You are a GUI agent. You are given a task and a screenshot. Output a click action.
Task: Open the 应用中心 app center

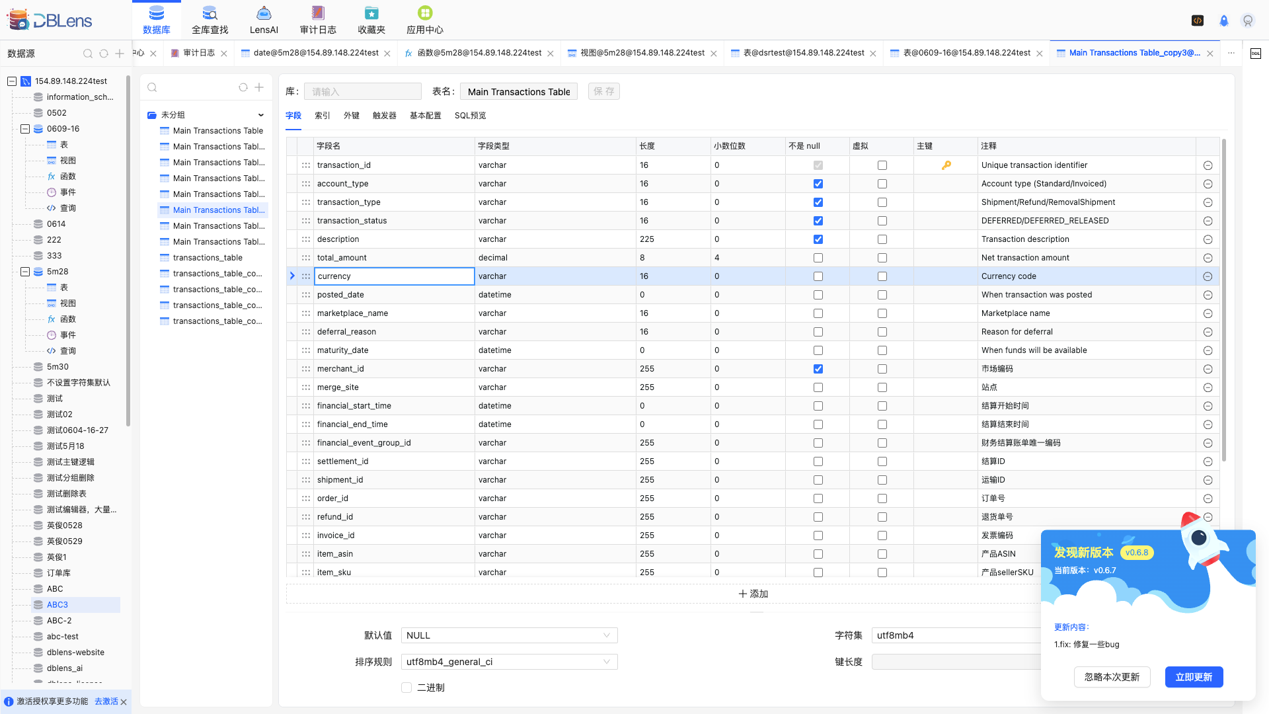[424, 20]
